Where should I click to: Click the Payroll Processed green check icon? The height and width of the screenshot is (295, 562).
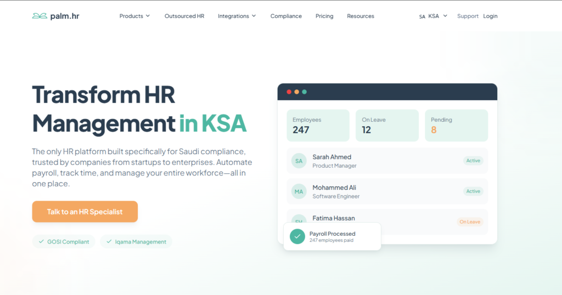[297, 236]
